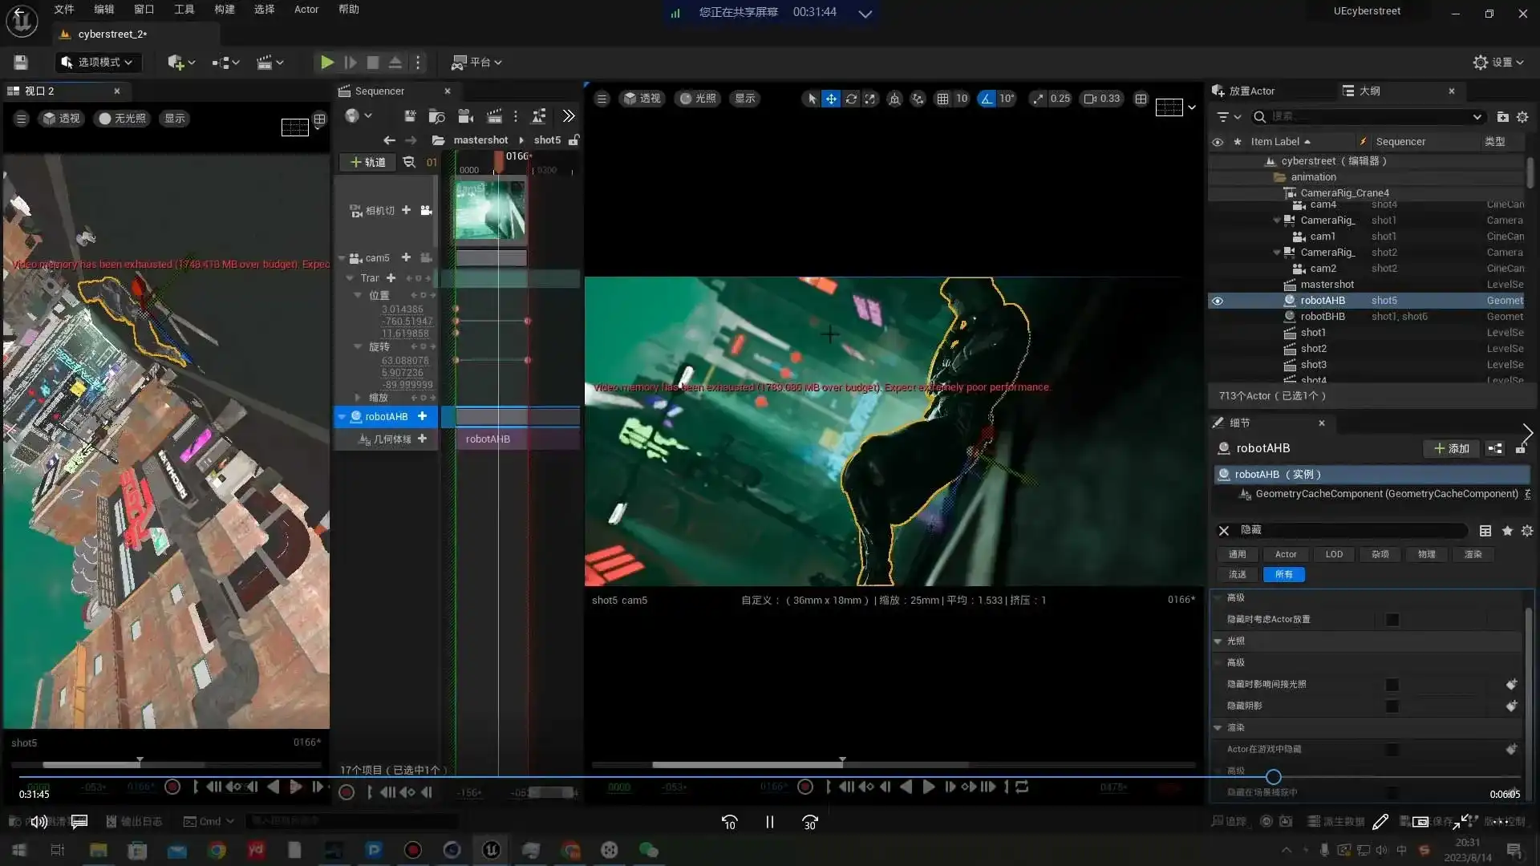Click the Sequencer render movie clapperboard icon
1540x866 pixels.
[x=495, y=116]
